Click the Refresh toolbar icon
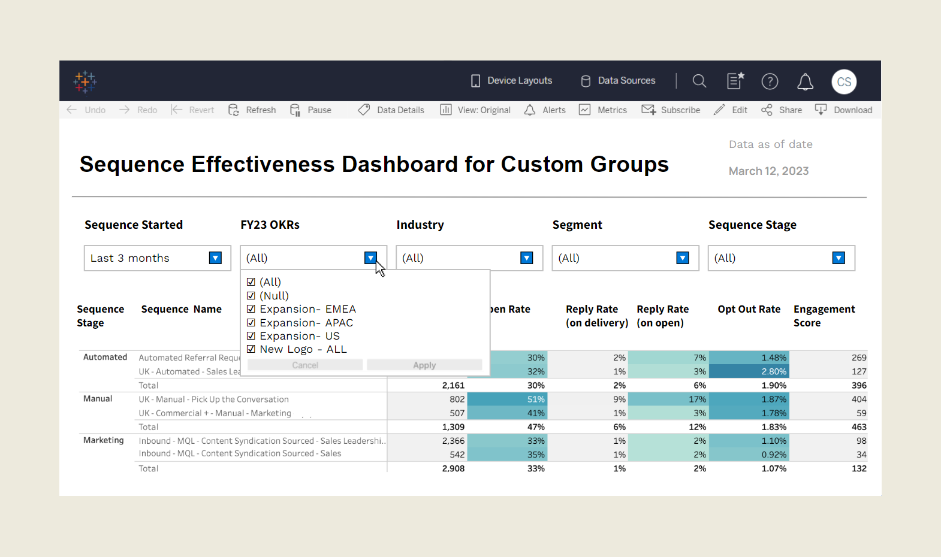The height and width of the screenshot is (557, 941). pos(234,110)
